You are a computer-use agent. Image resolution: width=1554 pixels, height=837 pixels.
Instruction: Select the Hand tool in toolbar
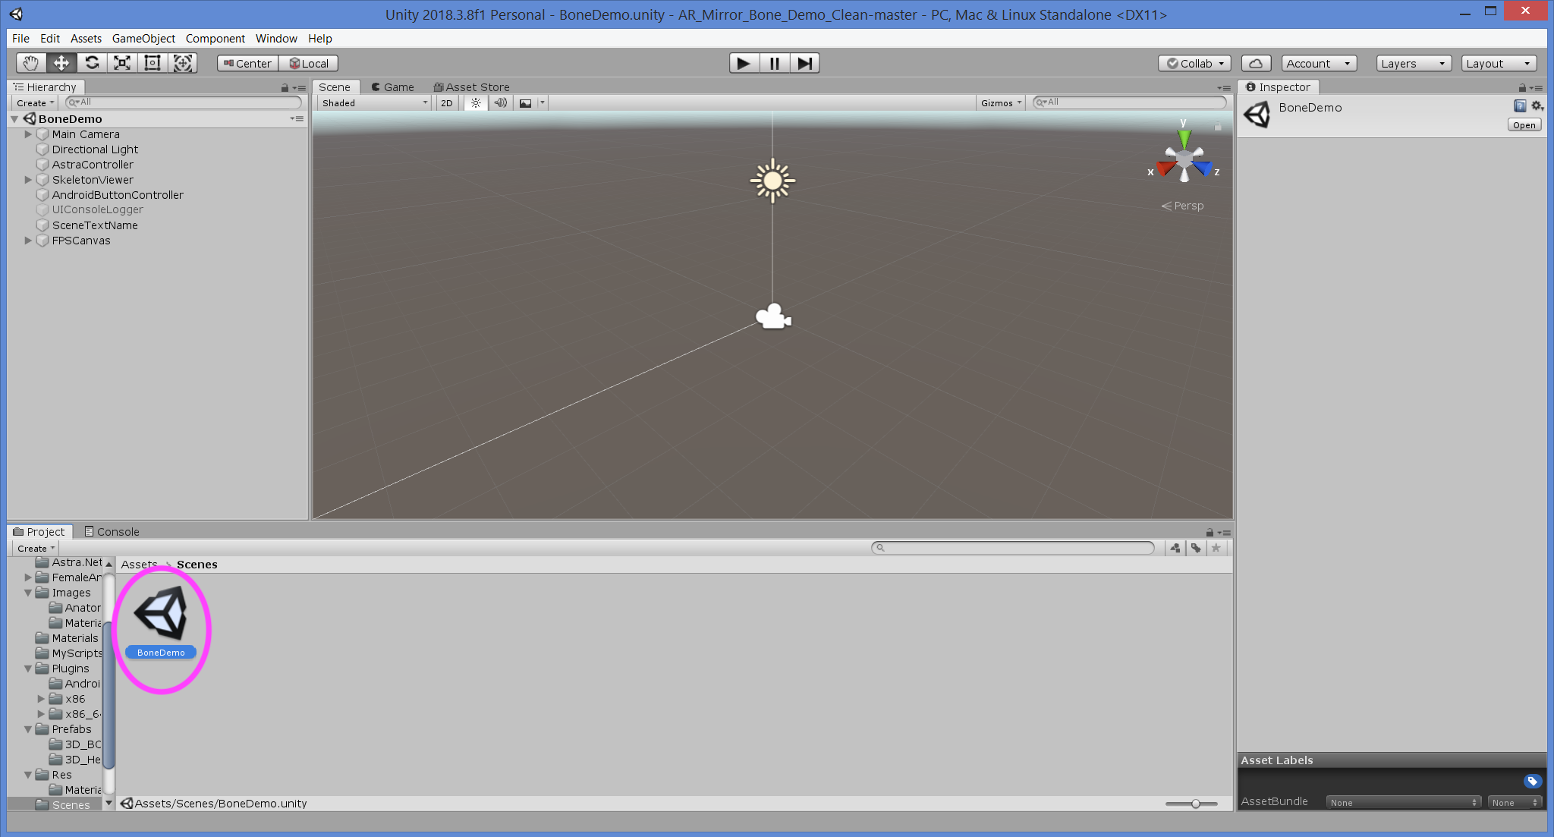(30, 63)
